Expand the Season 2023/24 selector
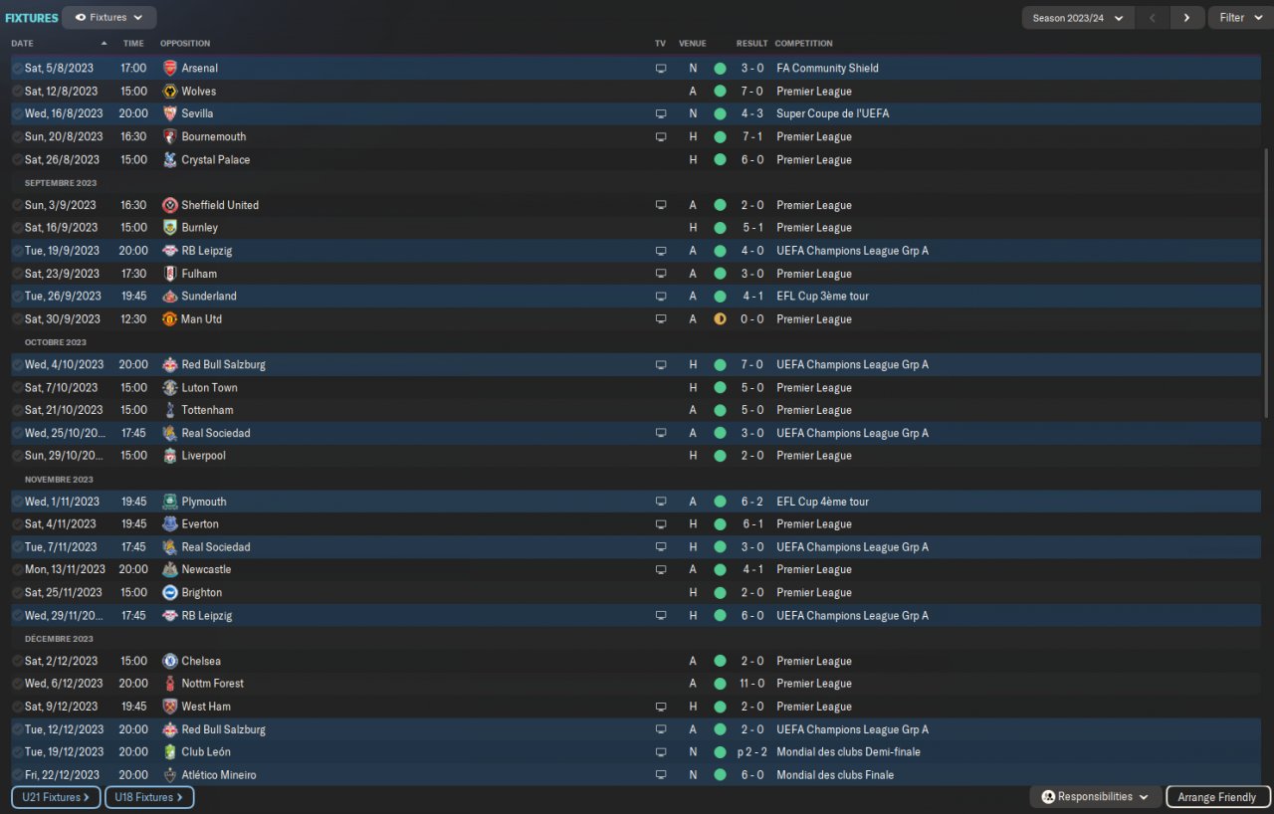Viewport: 1274px width, 814px height. (1078, 18)
